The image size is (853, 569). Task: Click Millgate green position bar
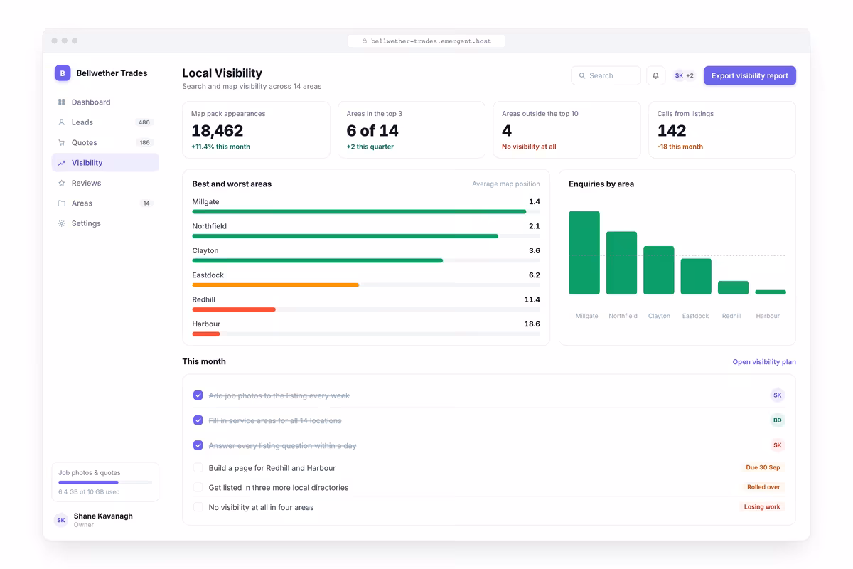pyautogui.click(x=359, y=211)
